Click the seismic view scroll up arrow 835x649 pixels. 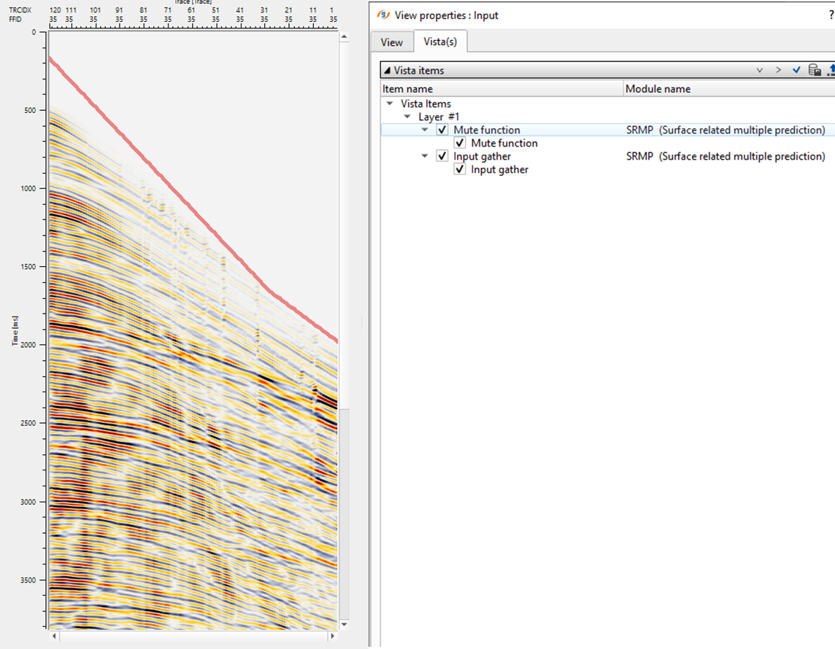345,35
